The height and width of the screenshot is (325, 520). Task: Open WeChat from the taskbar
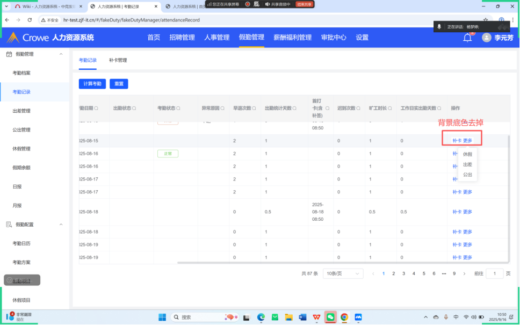330,317
